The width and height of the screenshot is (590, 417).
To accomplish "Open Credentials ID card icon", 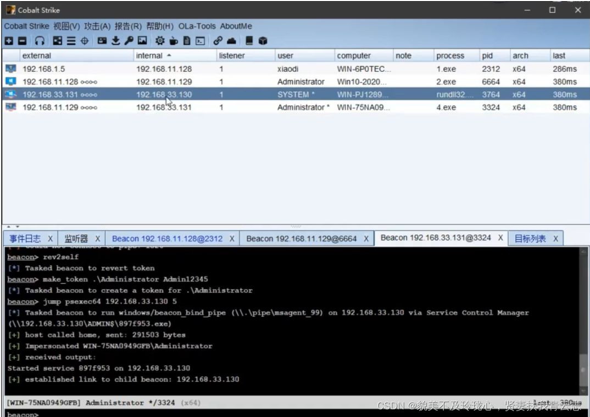I will pyautogui.click(x=102, y=41).
